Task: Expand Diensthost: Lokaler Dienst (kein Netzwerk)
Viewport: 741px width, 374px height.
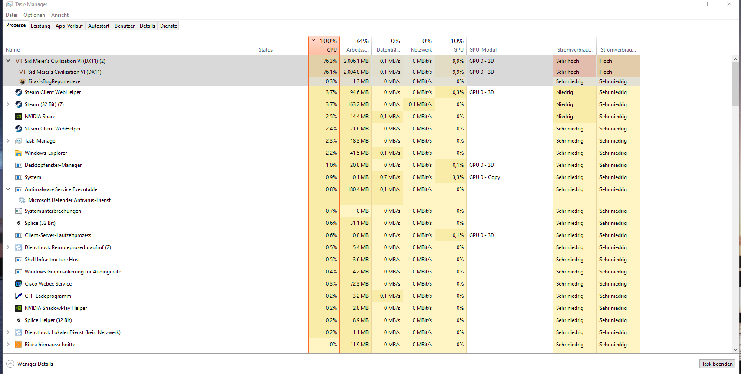Action: [x=8, y=332]
